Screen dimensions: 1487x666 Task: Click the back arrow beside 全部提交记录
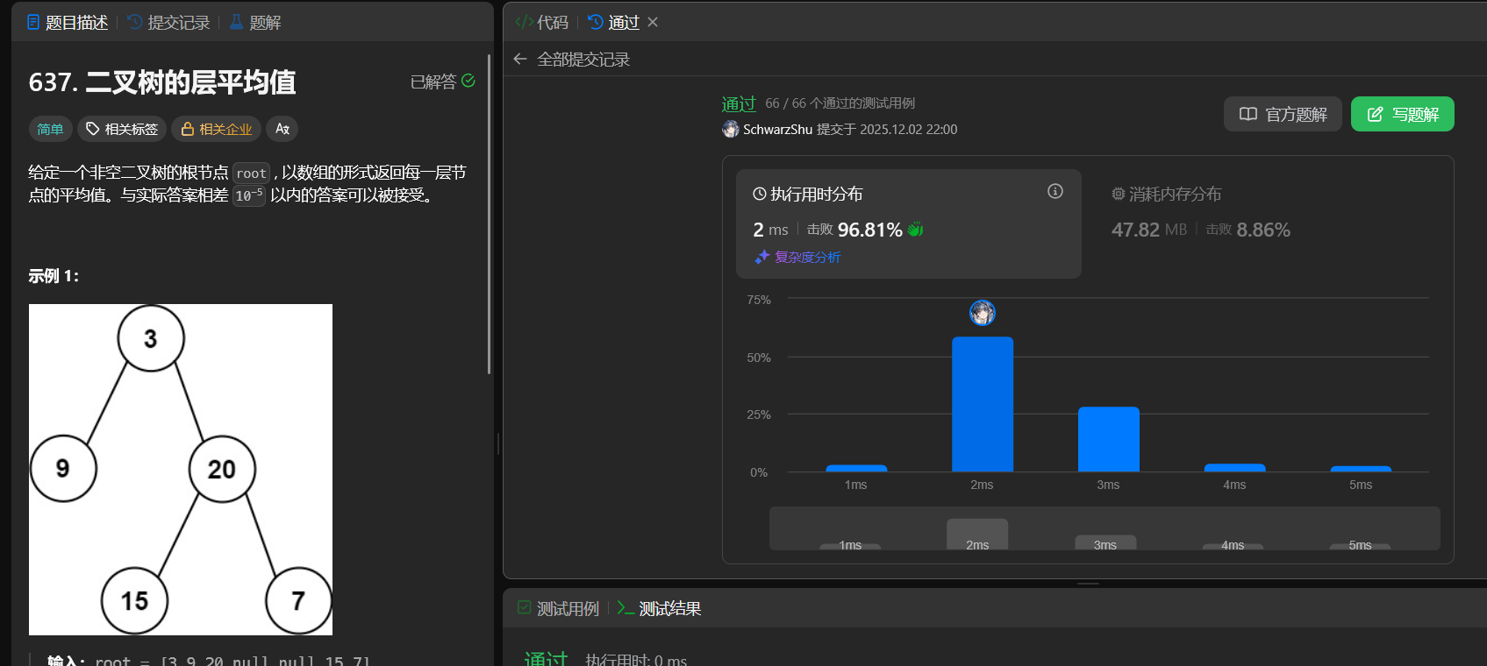pyautogui.click(x=520, y=59)
